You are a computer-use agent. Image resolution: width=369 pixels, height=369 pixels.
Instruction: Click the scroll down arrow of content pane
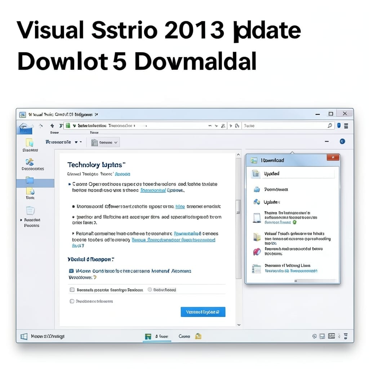click(239, 325)
